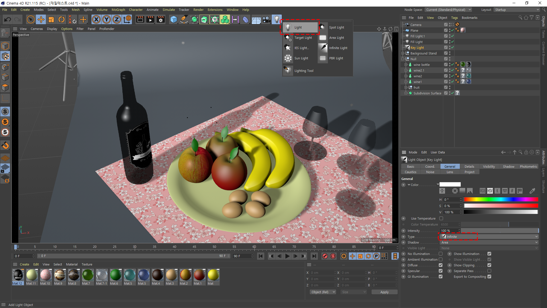
Task: Toggle the X-axis lock icon
Action: tap(96, 19)
